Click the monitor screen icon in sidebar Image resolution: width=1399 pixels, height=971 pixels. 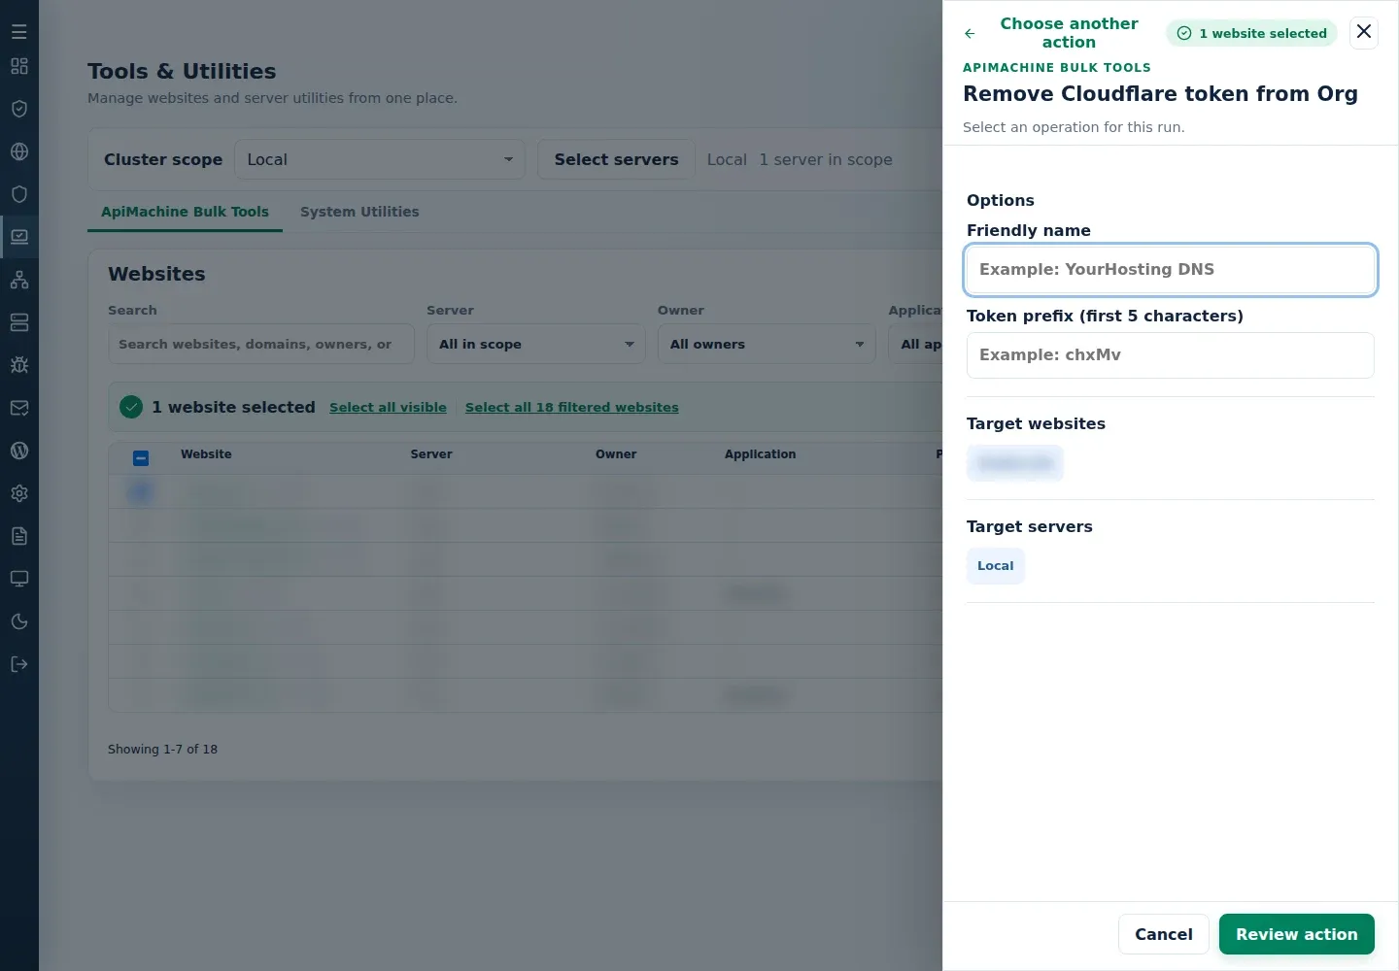click(x=19, y=579)
